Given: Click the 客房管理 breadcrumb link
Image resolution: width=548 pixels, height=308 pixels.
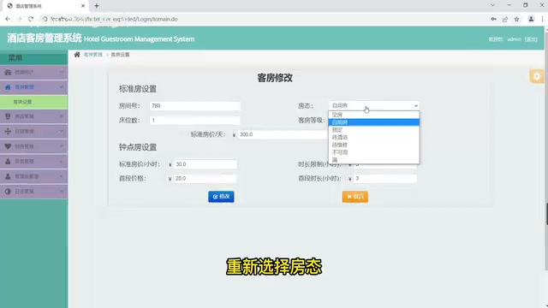Looking at the screenshot, I should (93, 55).
